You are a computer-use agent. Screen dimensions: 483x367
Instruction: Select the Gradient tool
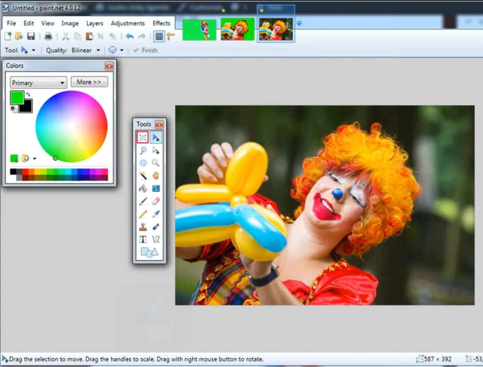tap(156, 188)
